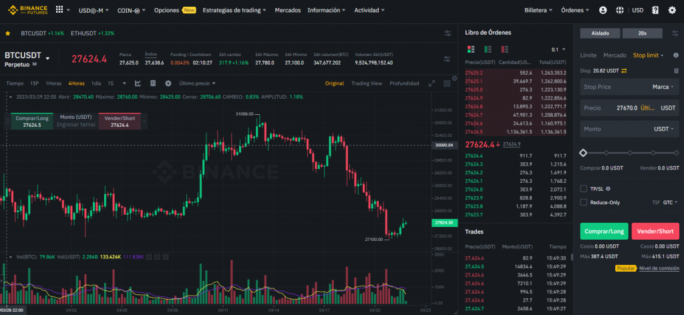Image resolution: width=684 pixels, height=315 pixels.
Task: Select Límite order type tab
Action: point(588,55)
